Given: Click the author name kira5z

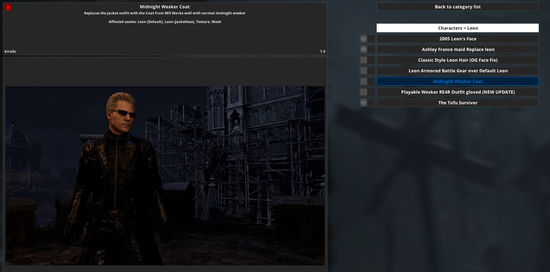Looking at the screenshot, I should point(10,51).
